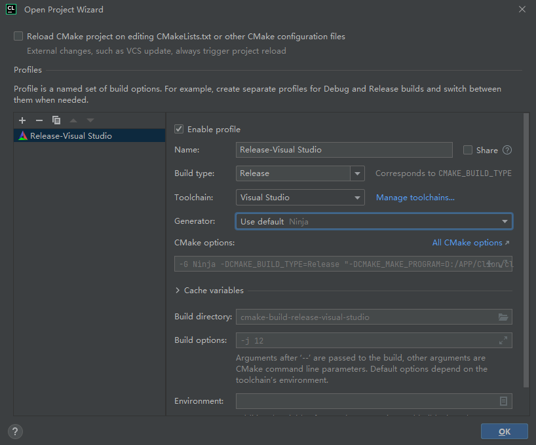This screenshot has height=445, width=536.
Task: Click the help icon beside Share
Action: point(507,150)
